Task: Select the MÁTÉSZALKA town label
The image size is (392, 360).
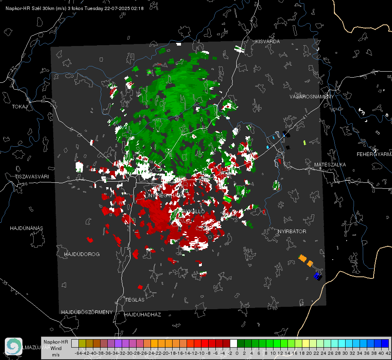Action: click(330, 165)
